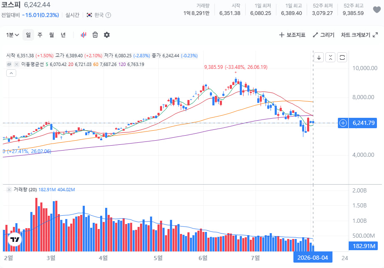Click the 이동평균선 indicator label

(32, 64)
